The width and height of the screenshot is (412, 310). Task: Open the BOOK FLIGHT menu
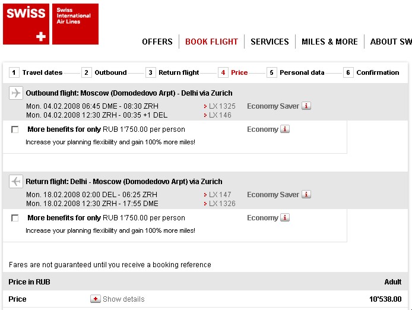[x=211, y=42]
